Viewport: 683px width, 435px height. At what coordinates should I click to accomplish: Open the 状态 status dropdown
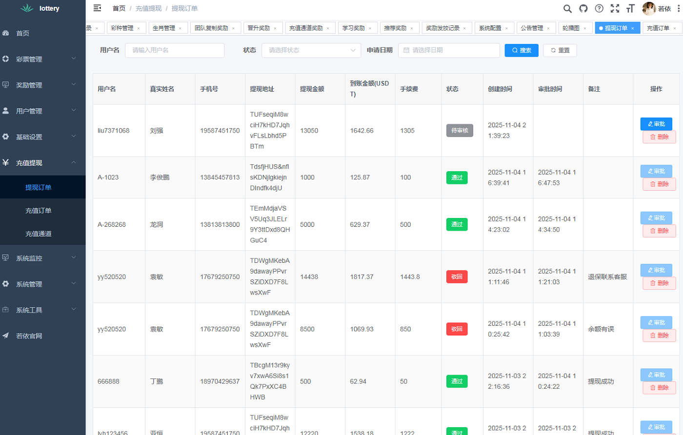coord(311,50)
